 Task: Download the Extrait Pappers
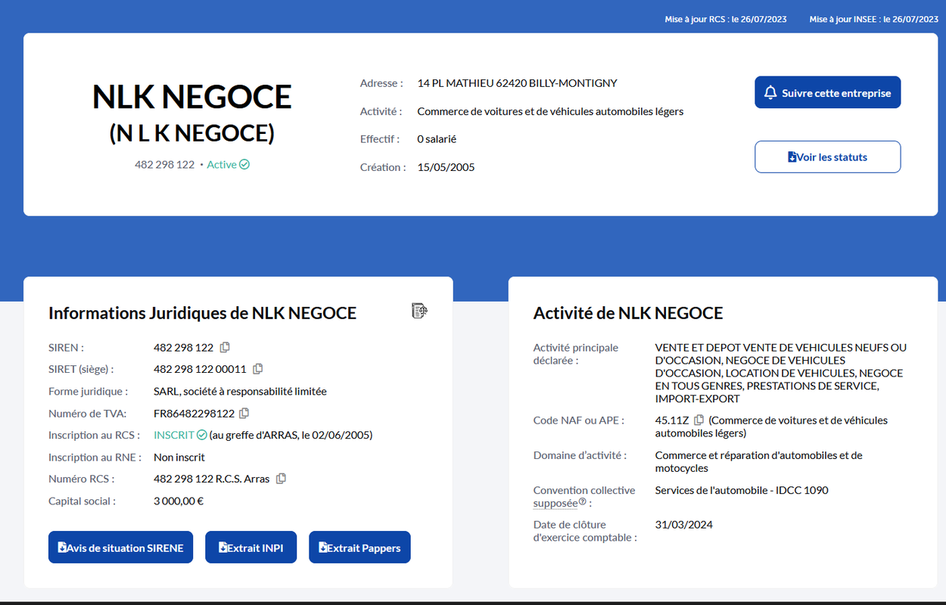click(359, 548)
